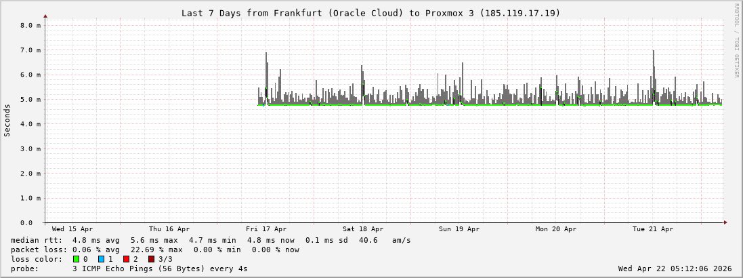743x278 pixels.
Task: Click the green loss color swatch for 0
Action: tap(76, 259)
